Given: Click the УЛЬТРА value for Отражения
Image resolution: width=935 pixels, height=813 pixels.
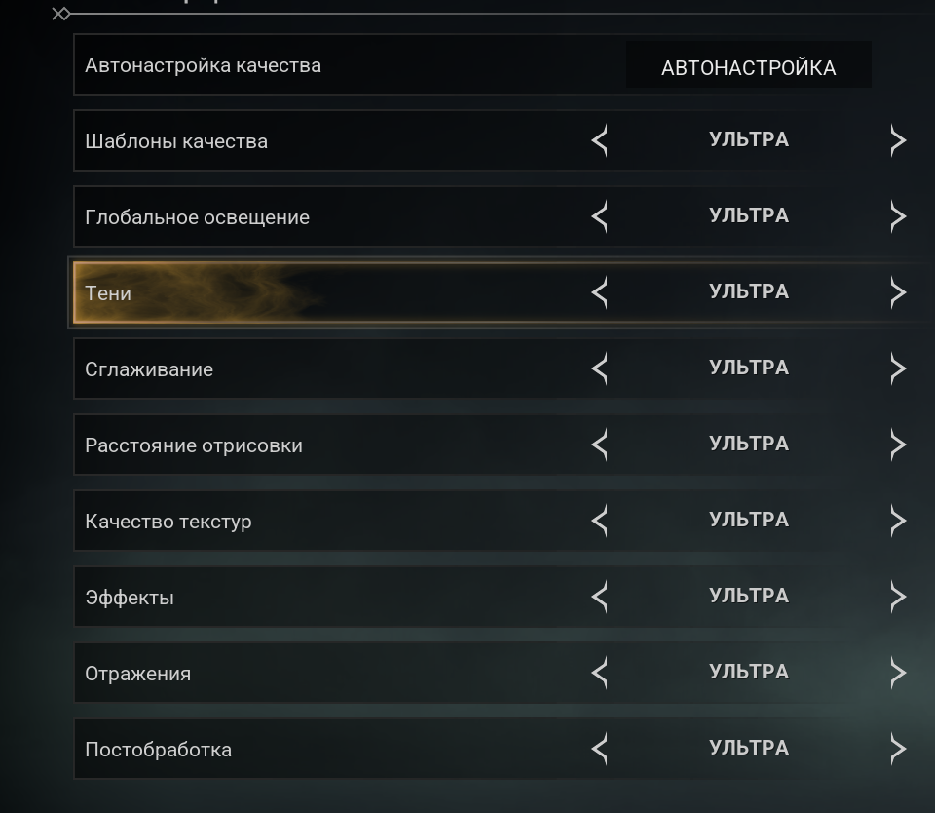Looking at the screenshot, I should point(748,672).
